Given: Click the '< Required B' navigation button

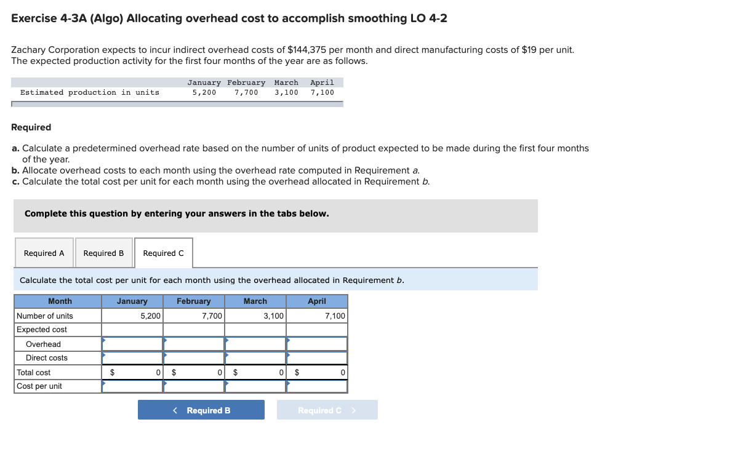Looking at the screenshot, I should [201, 409].
